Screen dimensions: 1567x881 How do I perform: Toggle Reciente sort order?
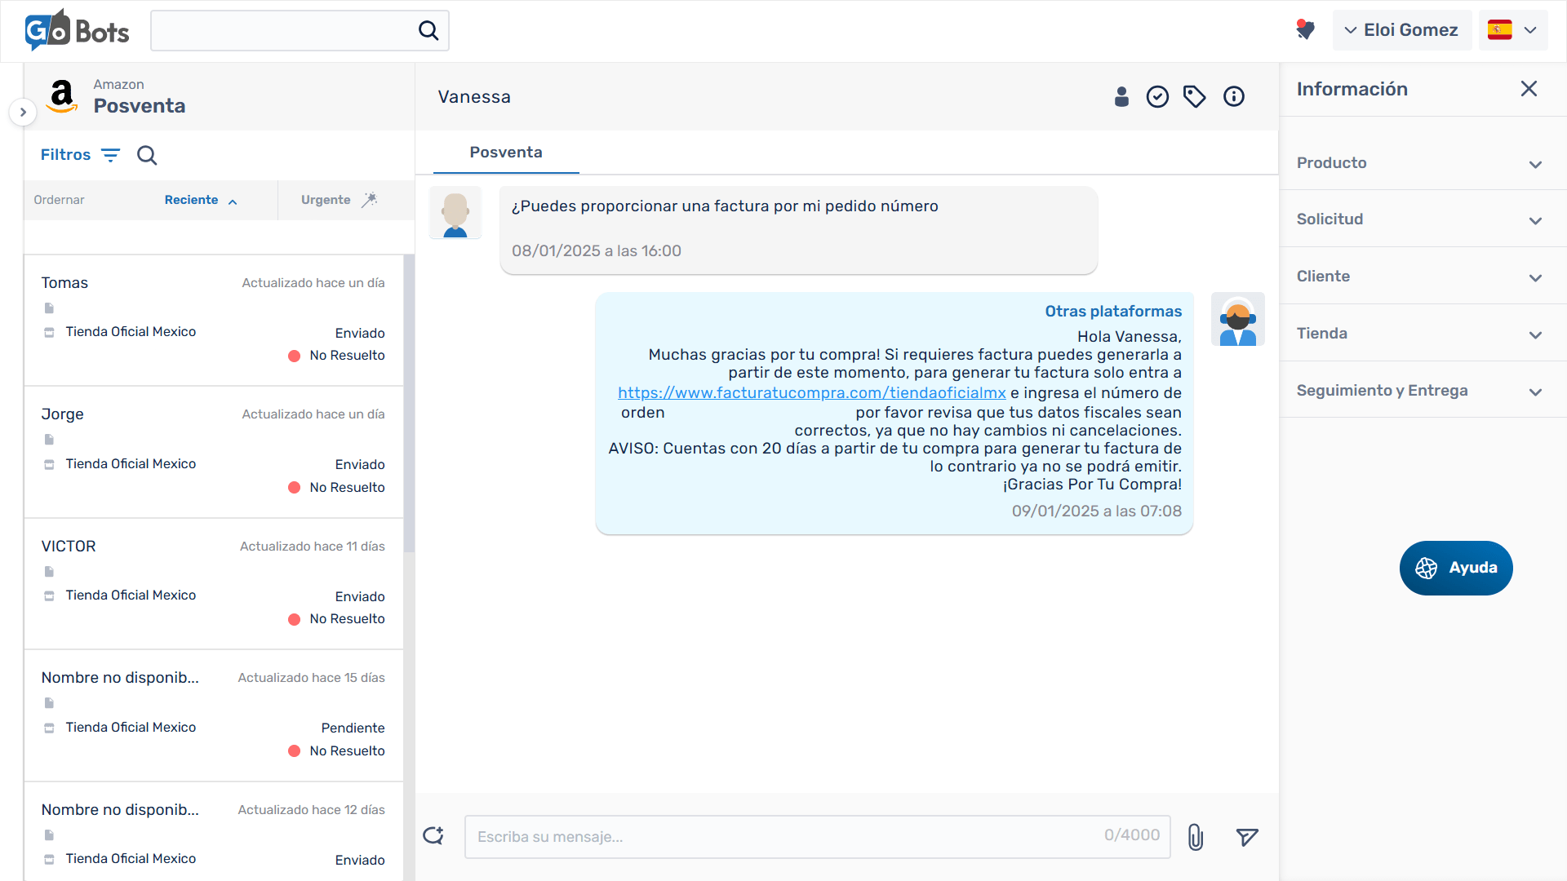(x=201, y=200)
